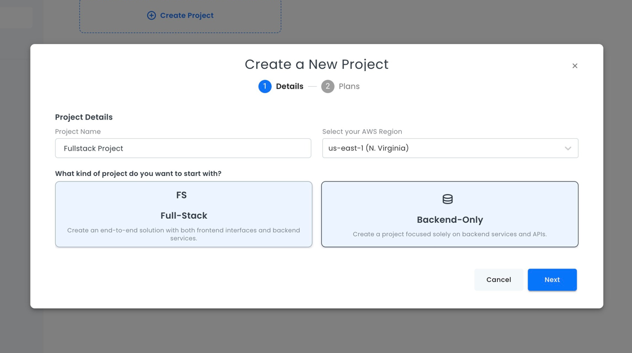Select the Full-Stack project type heading

(x=183, y=215)
